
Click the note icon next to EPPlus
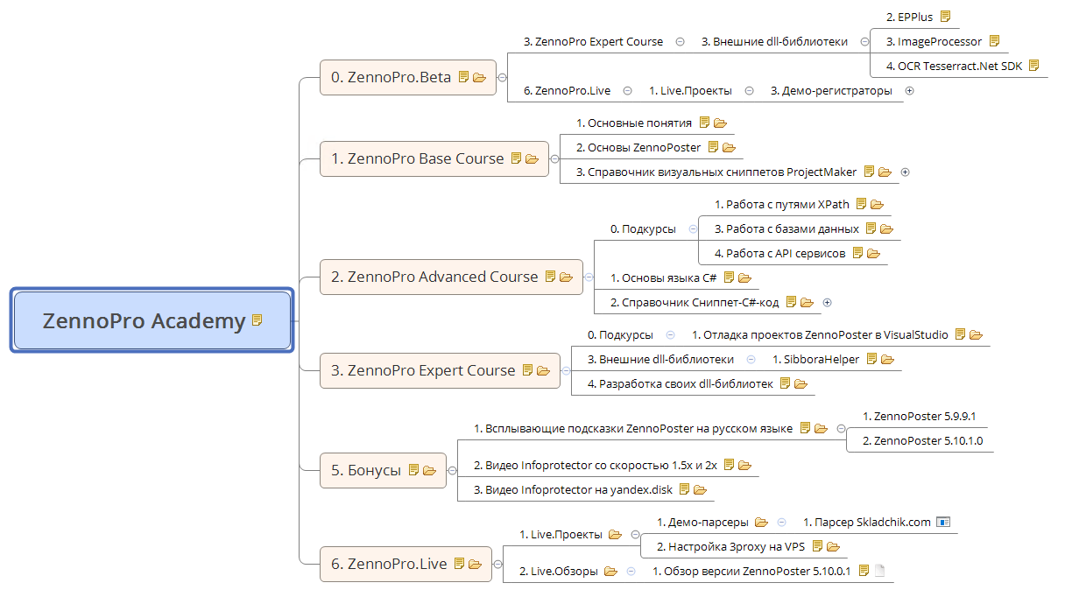pos(945,17)
